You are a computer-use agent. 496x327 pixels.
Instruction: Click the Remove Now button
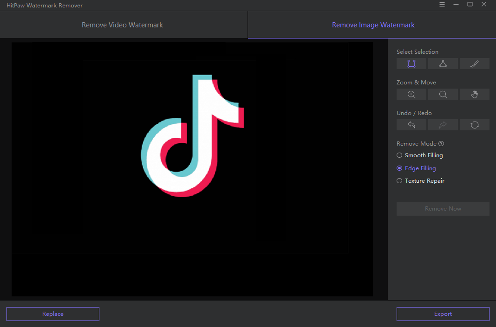(443, 209)
